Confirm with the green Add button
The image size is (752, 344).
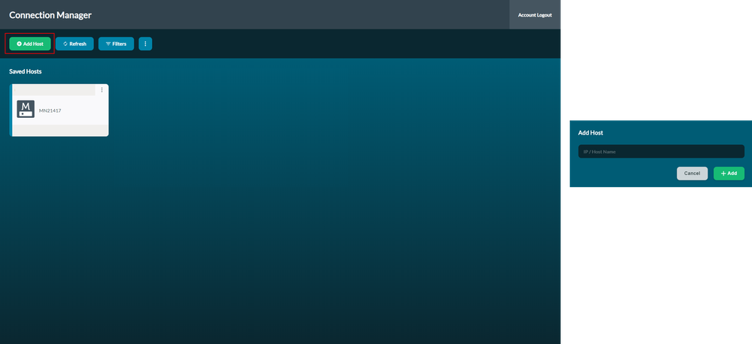pos(729,174)
